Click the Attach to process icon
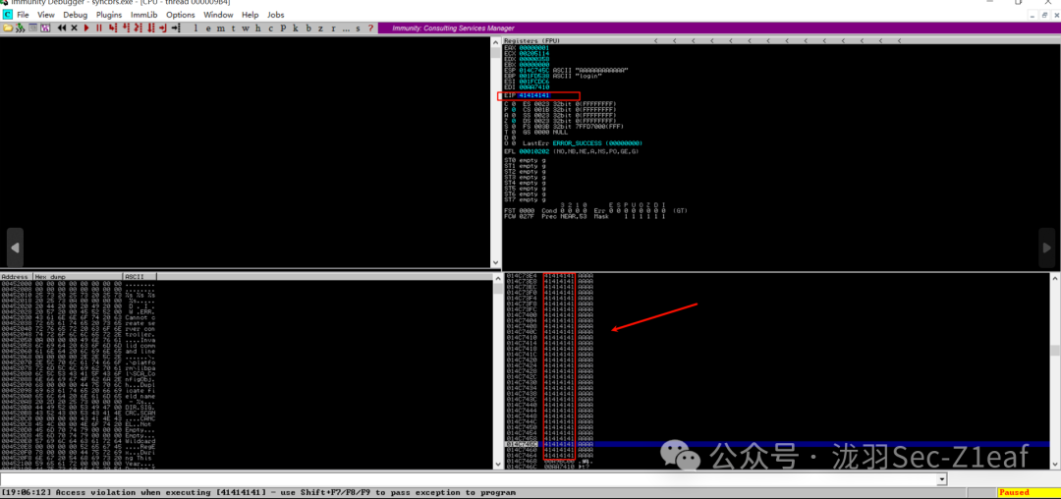Screen dimensions: 1061x499 click(x=21, y=28)
